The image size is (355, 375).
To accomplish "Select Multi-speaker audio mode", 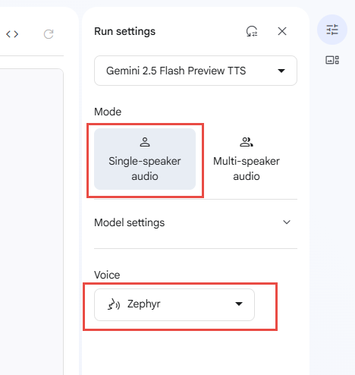I will [247, 159].
